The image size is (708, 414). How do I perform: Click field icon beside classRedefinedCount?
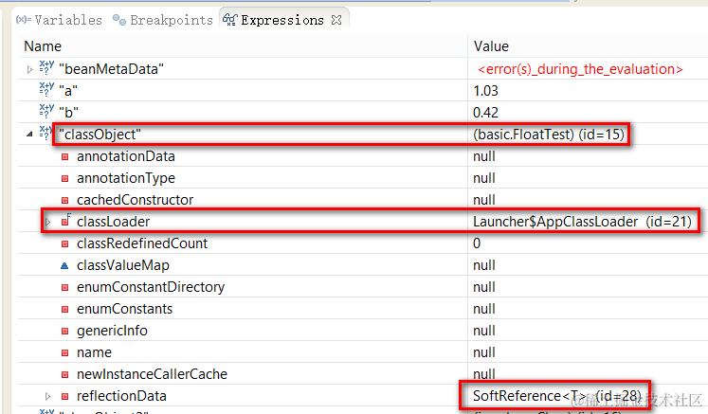point(65,243)
